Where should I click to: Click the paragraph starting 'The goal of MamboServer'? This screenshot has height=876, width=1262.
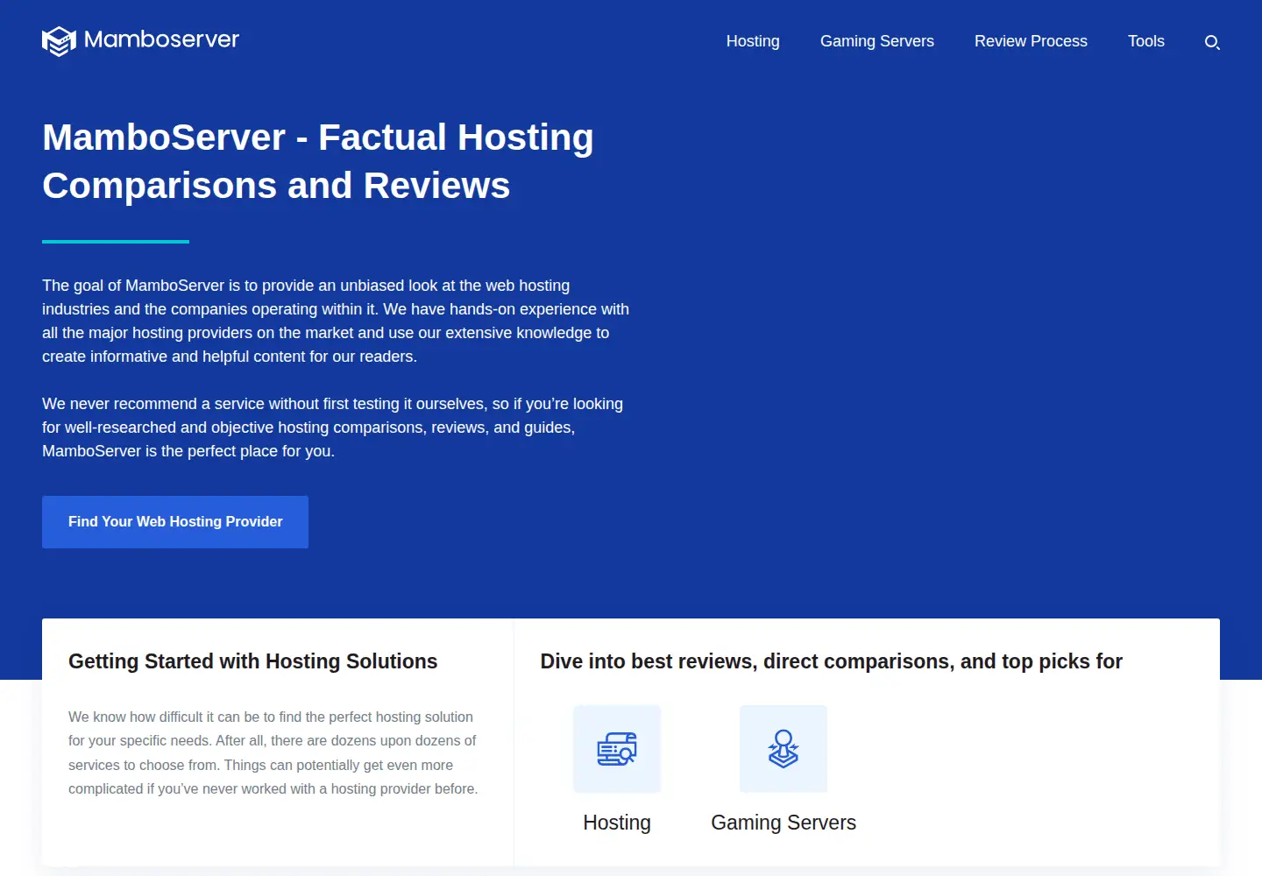pos(336,321)
